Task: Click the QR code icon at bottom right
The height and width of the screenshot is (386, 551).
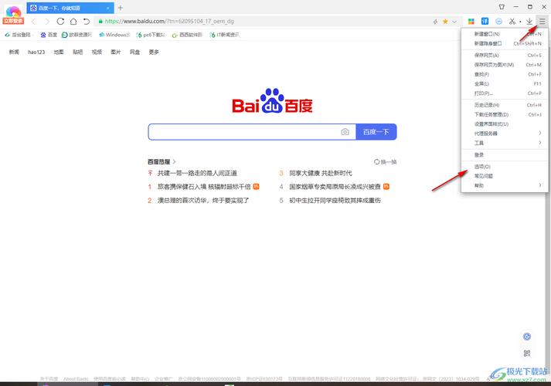Action: [527, 353]
